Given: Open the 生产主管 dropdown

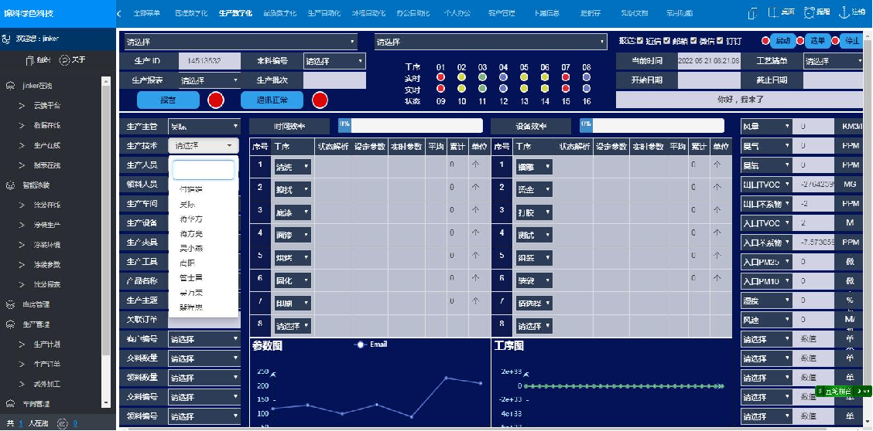Looking at the screenshot, I should click(204, 126).
